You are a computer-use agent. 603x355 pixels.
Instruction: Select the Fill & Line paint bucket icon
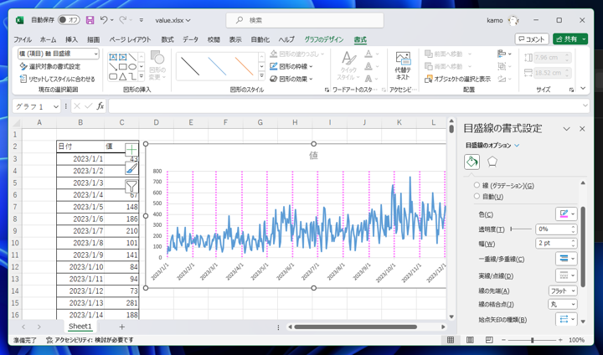(472, 162)
